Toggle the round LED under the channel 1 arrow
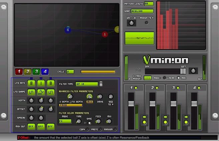219x141 pixels. 145,122
